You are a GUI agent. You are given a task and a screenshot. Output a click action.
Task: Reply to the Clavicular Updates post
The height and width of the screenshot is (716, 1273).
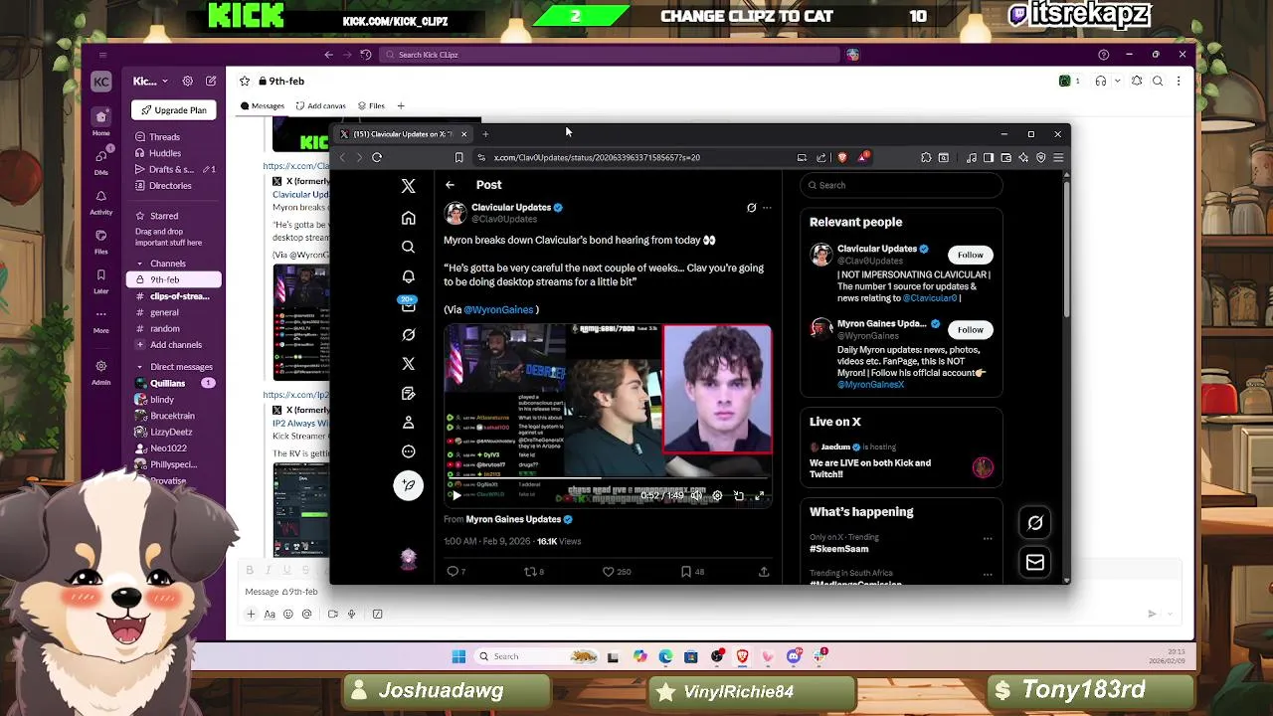(x=455, y=572)
